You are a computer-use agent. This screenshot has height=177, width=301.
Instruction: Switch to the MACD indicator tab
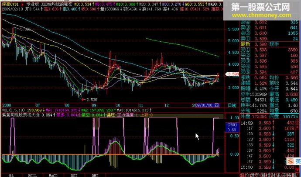tap(53, 175)
